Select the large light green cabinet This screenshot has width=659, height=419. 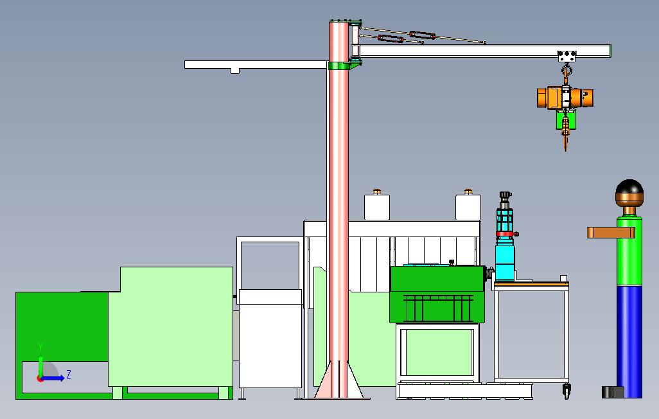(x=171, y=327)
